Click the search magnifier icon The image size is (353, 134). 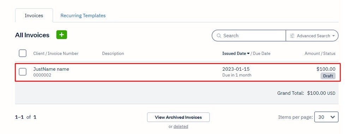click(219, 36)
